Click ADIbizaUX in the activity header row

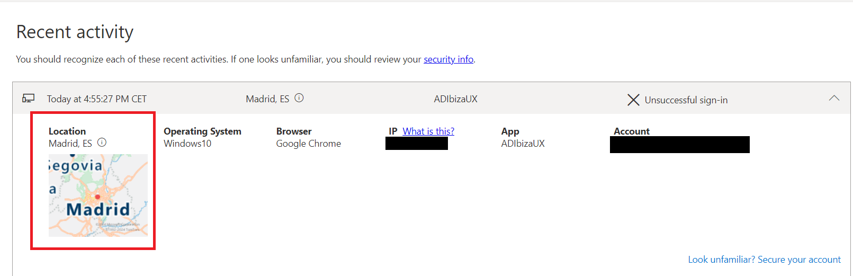coord(455,99)
